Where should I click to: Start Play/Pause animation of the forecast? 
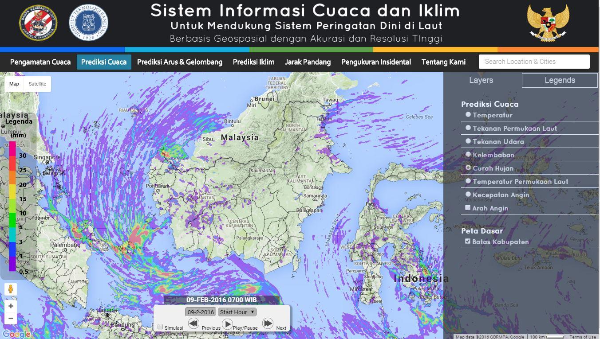[227, 324]
